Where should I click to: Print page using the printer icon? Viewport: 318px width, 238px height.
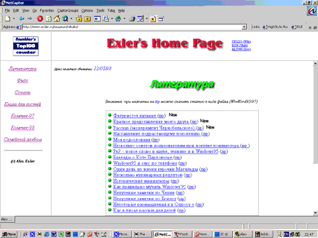(x=132, y=19)
